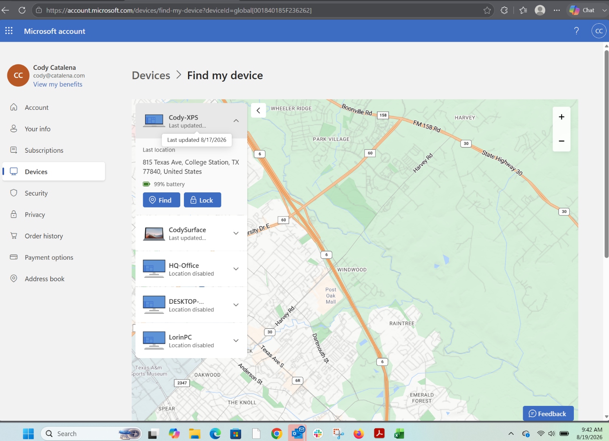Open File Explorer from the taskbar
The image size is (609, 441).
(x=195, y=434)
